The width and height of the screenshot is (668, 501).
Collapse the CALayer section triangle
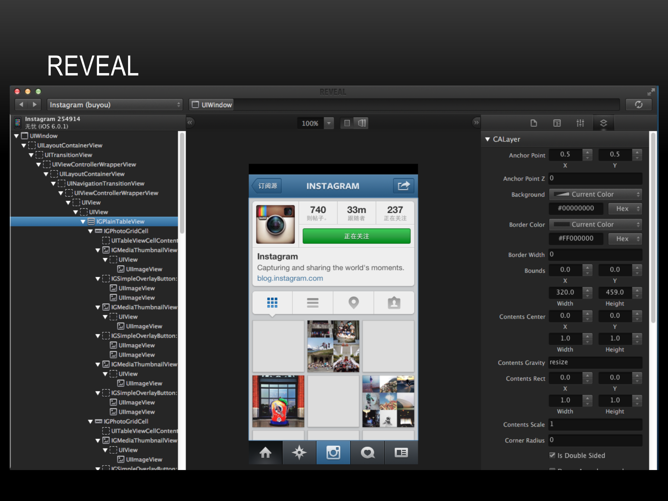click(x=487, y=139)
